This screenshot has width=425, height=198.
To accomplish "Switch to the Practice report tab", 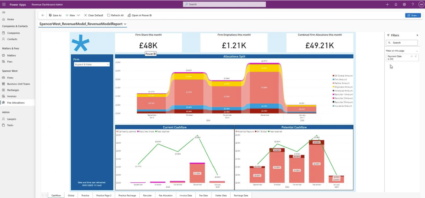I will tap(85, 195).
